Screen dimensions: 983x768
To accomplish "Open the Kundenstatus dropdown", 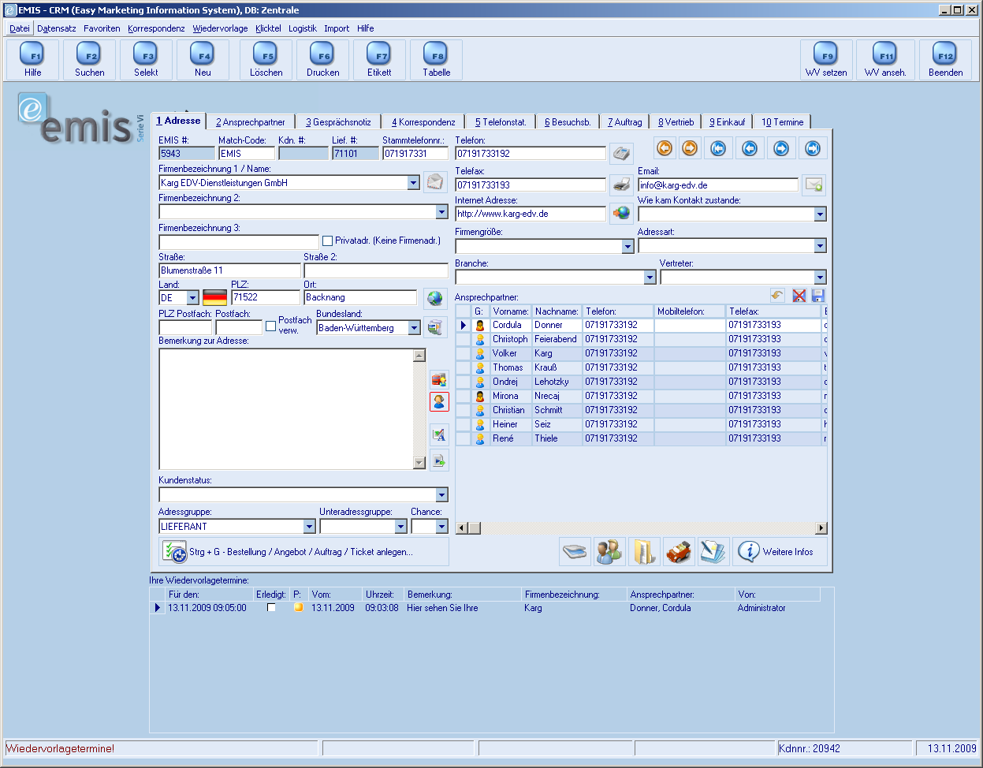I will pyautogui.click(x=441, y=495).
